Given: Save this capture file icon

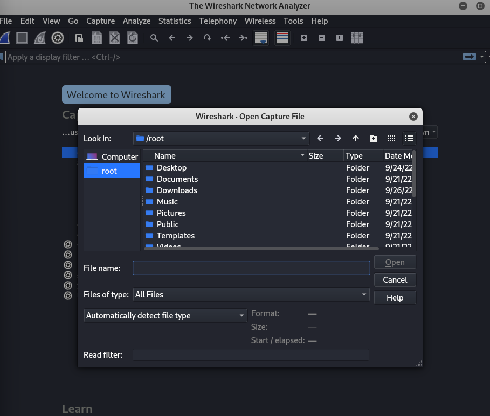Looking at the screenshot, I should pos(97,38).
